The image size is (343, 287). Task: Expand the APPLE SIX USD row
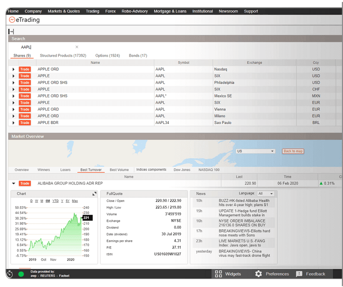[13, 76]
